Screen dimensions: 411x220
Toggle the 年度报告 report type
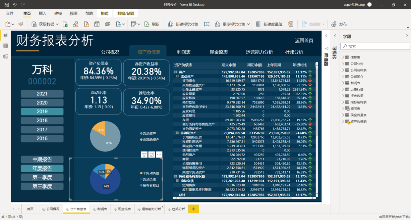tap(42, 168)
